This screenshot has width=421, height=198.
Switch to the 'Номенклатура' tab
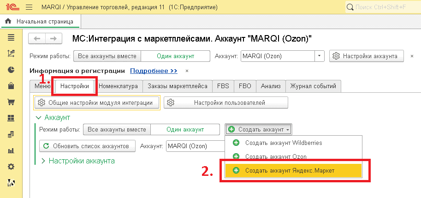point(119,86)
